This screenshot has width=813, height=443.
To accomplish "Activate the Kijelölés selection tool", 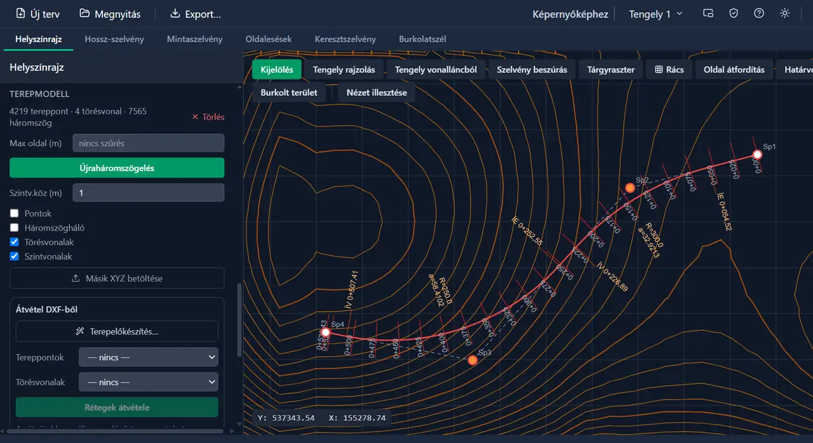I will click(277, 70).
